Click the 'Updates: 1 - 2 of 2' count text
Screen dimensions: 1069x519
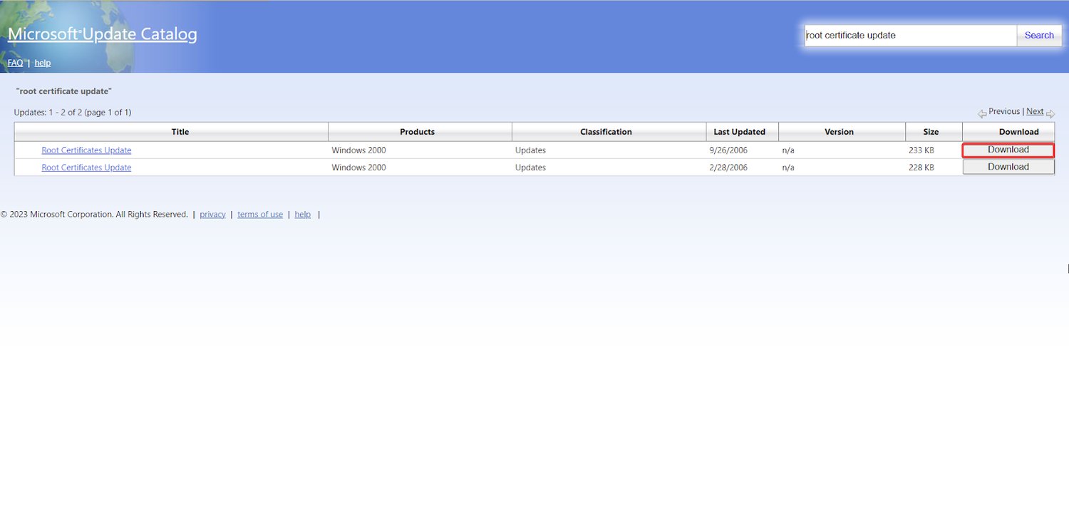(x=73, y=113)
